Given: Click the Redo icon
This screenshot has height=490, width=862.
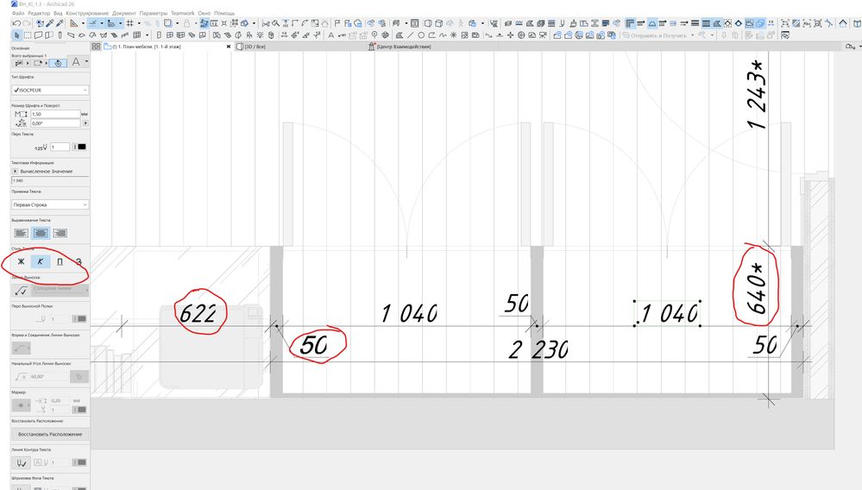Looking at the screenshot, I should coord(26,23).
